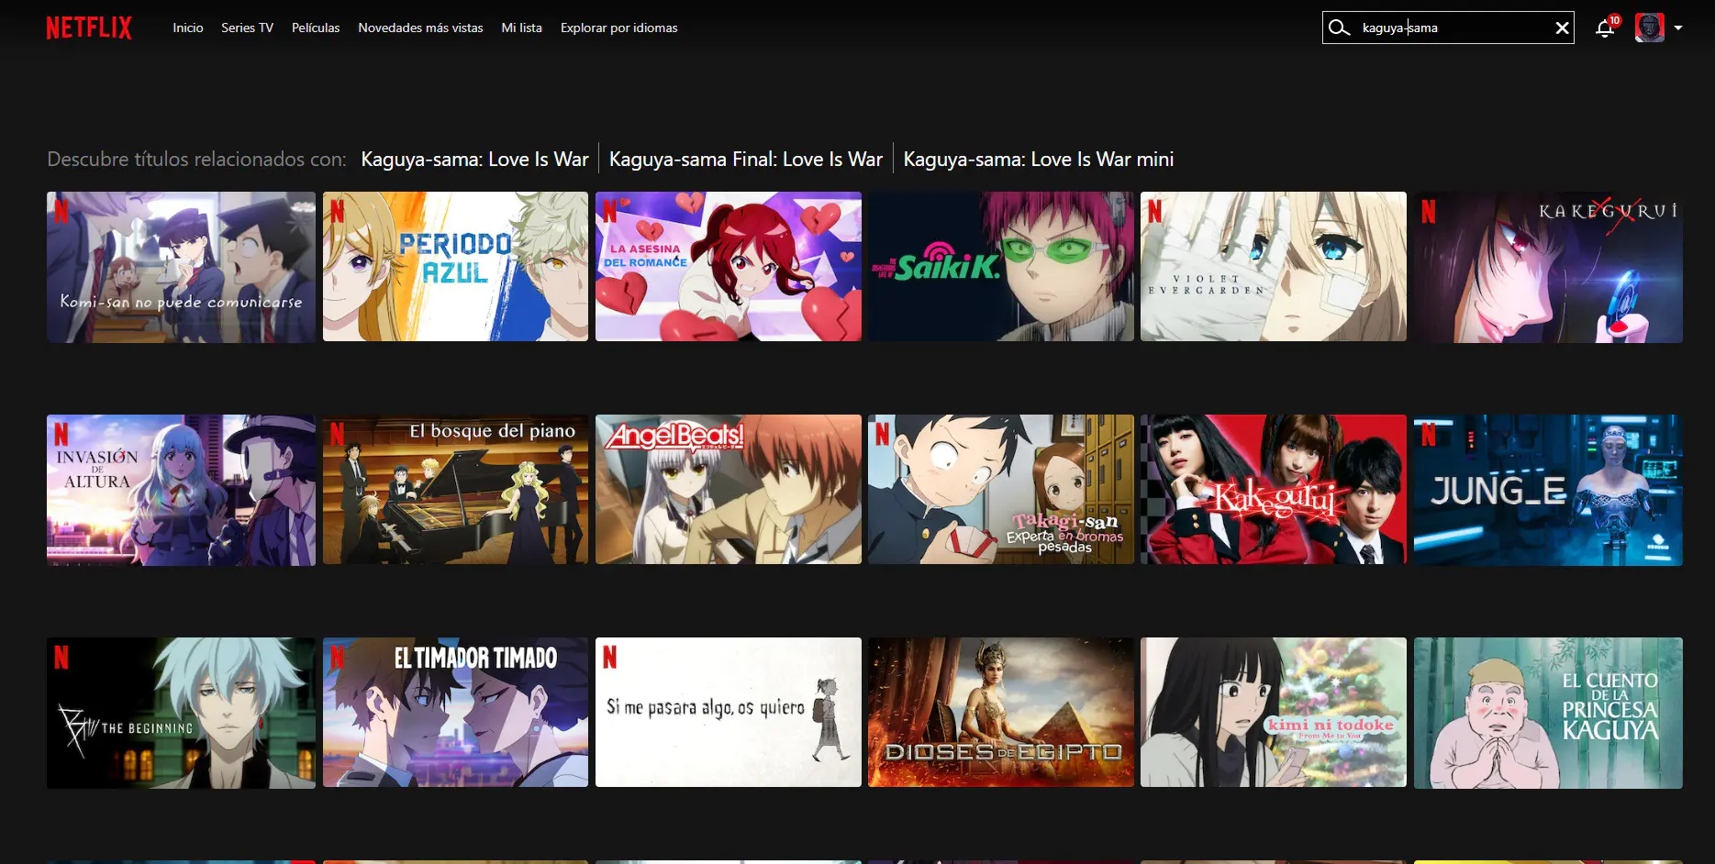Screen dimensions: 1715x864
Task: Select Kaguya-sama: Love Is War link
Action: [x=474, y=160]
